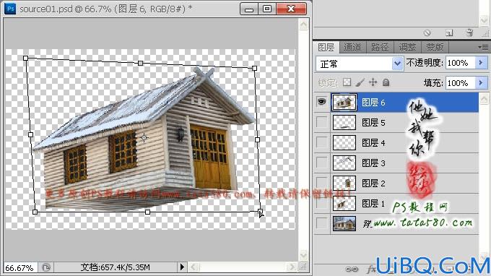The image size is (491, 276).
Task: Open the status bar info arrow menu
Action: [x=182, y=267]
